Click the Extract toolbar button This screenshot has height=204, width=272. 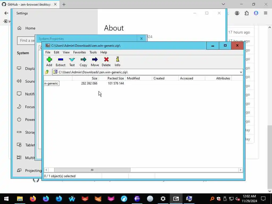61,62
